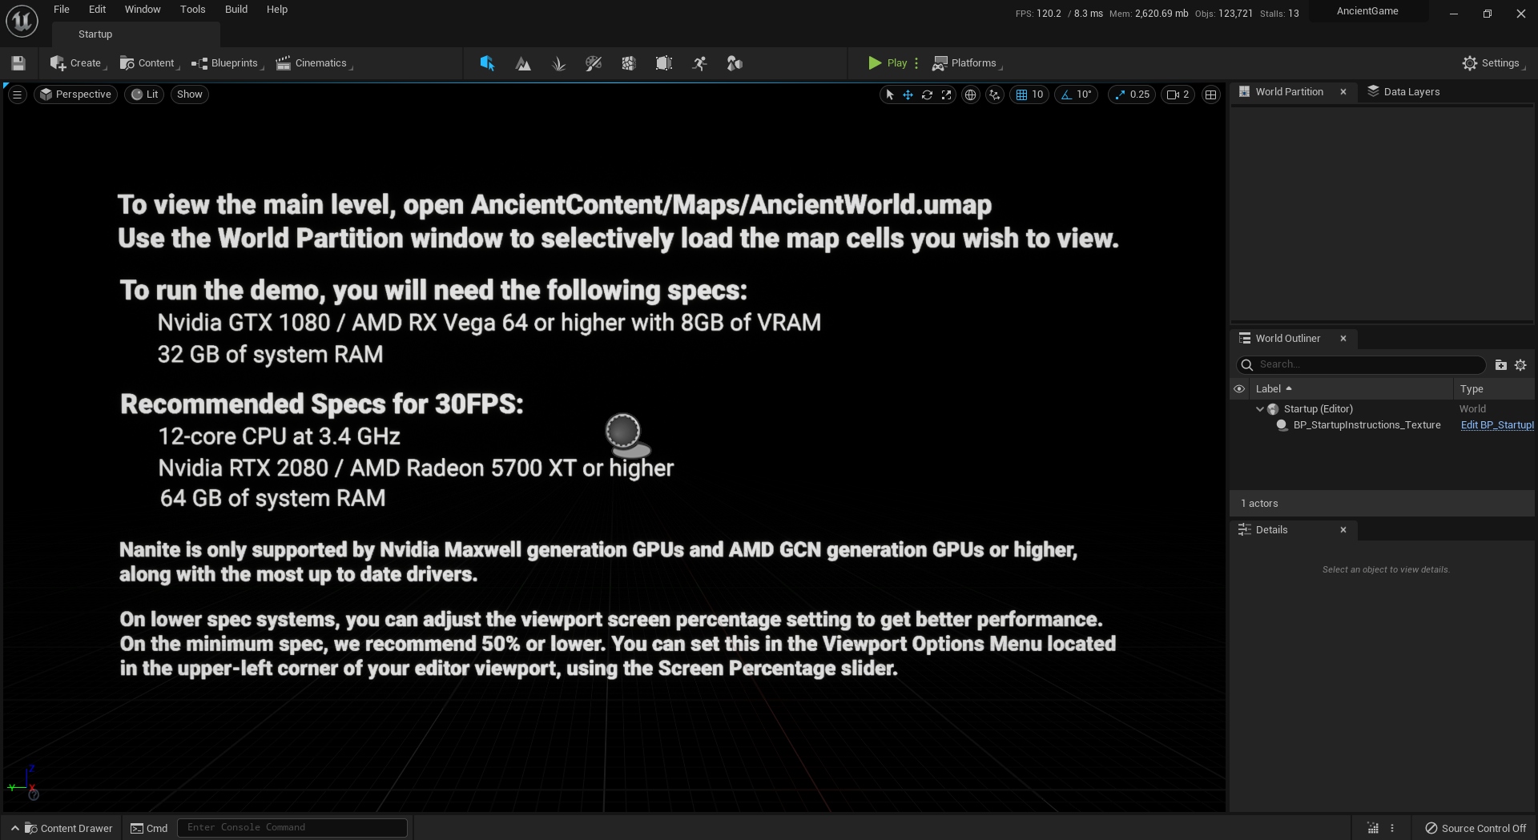Switch to Landscape mode icon
This screenshot has width=1538, height=840.
coord(523,63)
